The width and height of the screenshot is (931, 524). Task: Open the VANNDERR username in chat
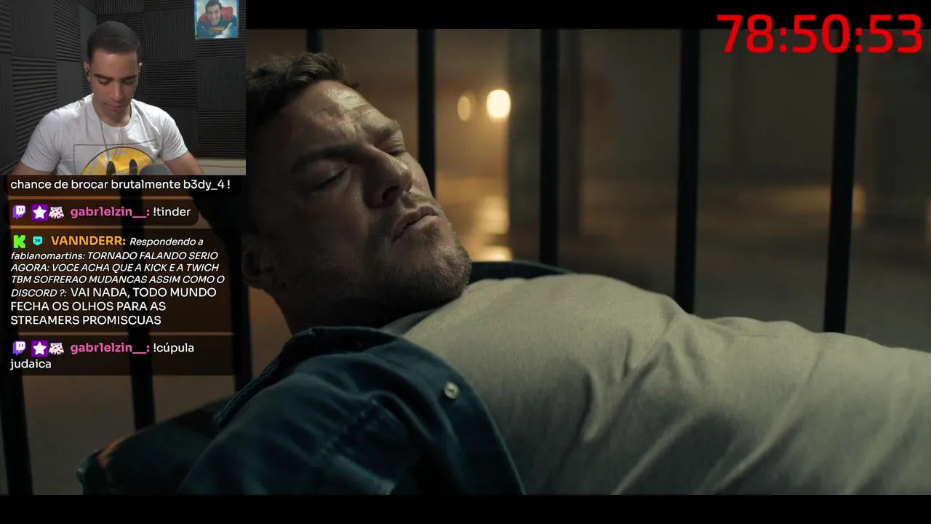[88, 241]
